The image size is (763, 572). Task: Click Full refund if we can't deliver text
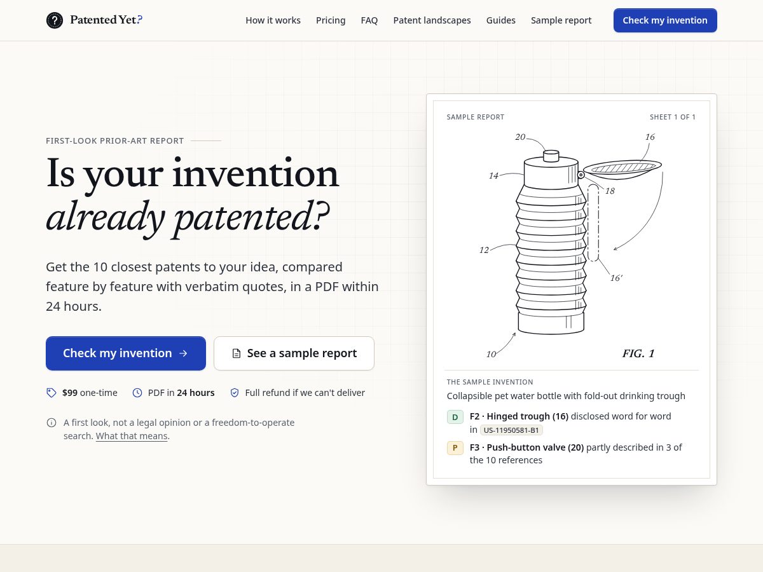(x=305, y=393)
